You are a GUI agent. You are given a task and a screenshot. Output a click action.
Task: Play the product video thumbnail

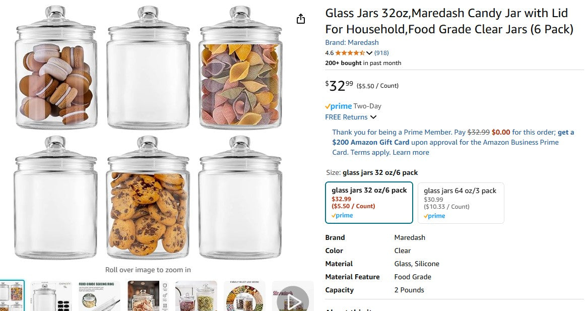(293, 300)
